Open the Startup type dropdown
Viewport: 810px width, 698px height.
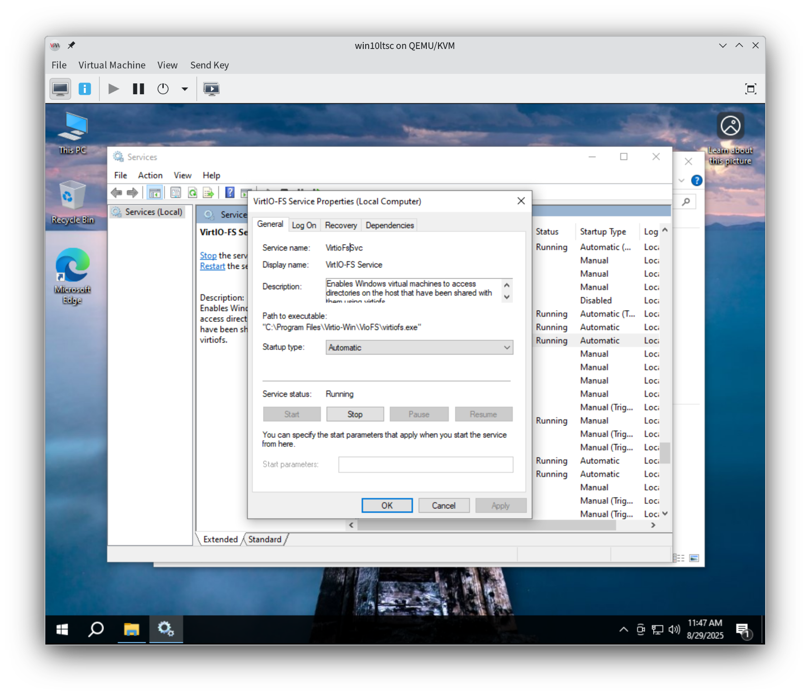point(419,348)
